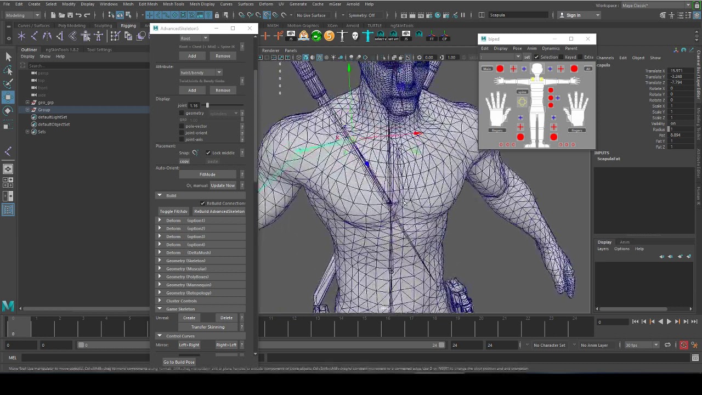
Task: Open the Pose menu in biped window
Action: (517, 48)
